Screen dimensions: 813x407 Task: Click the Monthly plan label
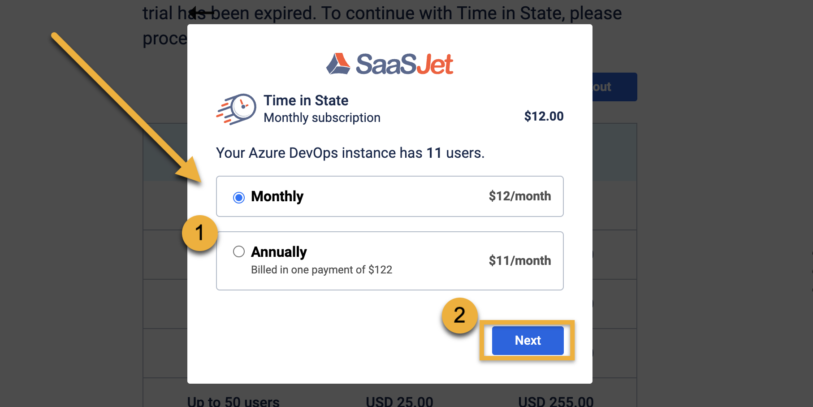coord(277,196)
